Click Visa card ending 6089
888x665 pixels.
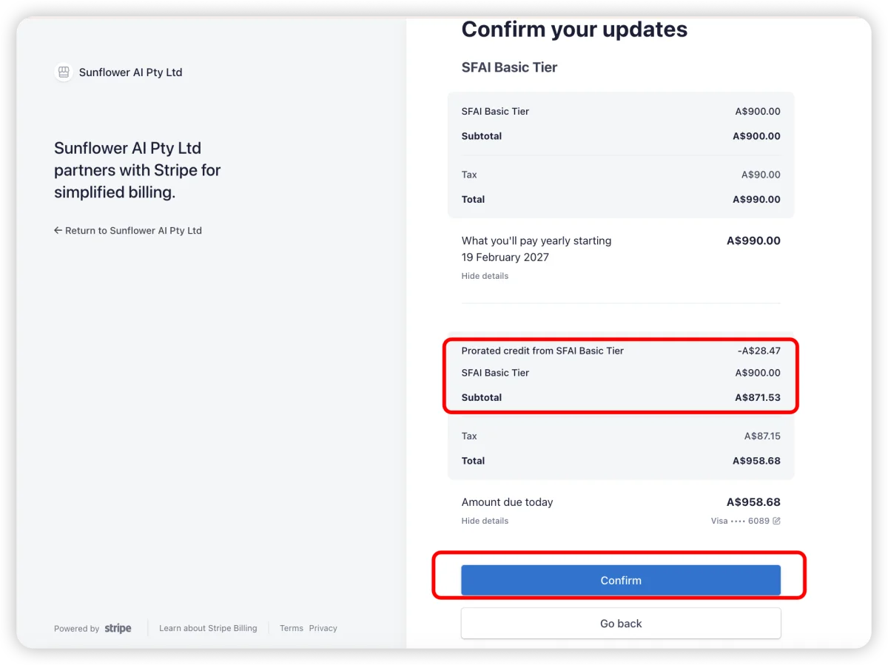pos(740,521)
